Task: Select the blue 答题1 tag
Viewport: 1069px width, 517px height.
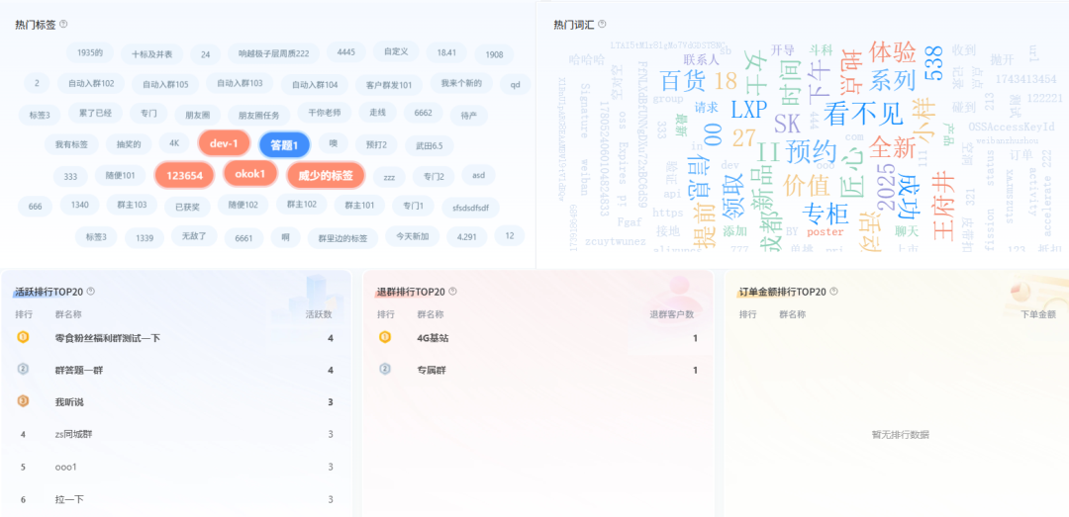Action: [x=284, y=145]
